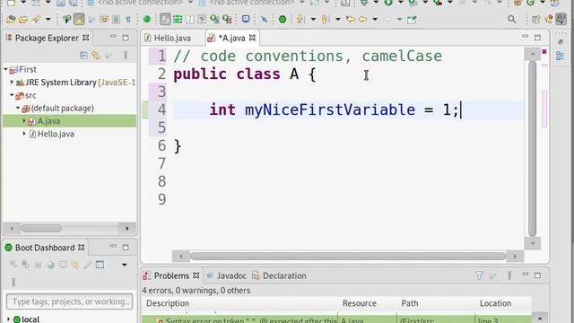Select the Package Explorer tab

click(47, 38)
